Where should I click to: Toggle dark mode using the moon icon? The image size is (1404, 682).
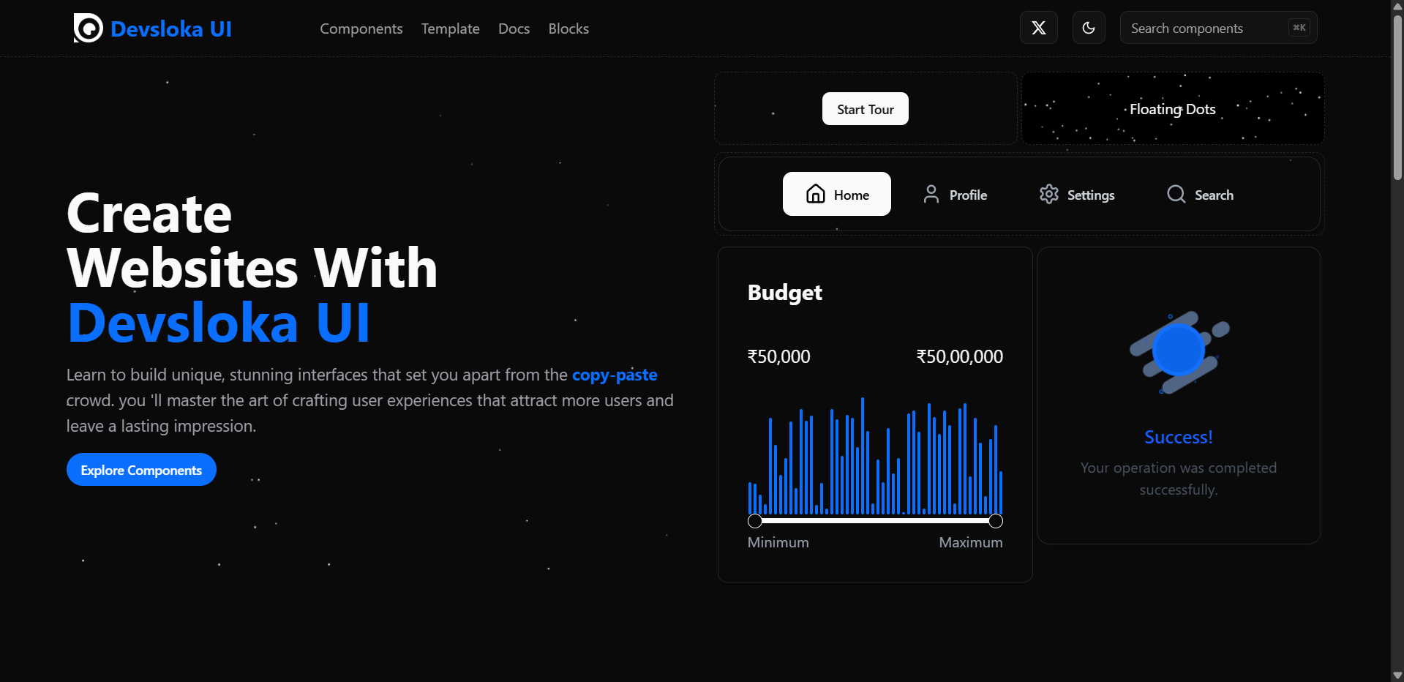pos(1088,28)
